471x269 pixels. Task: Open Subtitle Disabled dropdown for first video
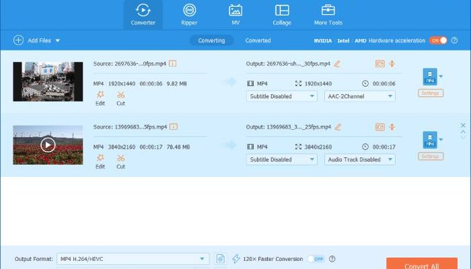[x=282, y=96]
